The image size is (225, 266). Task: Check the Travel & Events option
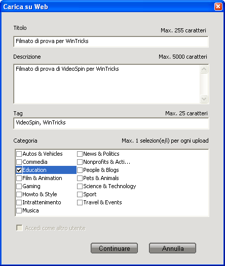pos(80,202)
